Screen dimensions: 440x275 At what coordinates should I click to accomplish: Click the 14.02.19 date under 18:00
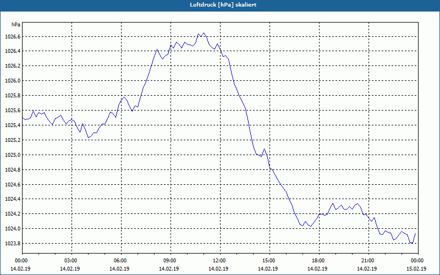(317, 269)
